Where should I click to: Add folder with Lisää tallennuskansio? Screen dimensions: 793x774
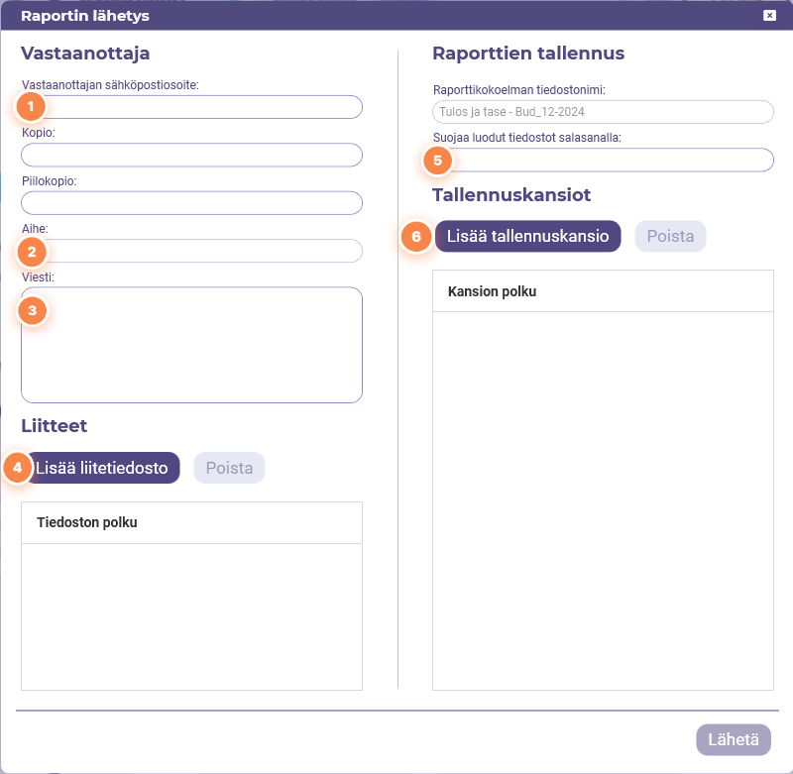click(527, 236)
